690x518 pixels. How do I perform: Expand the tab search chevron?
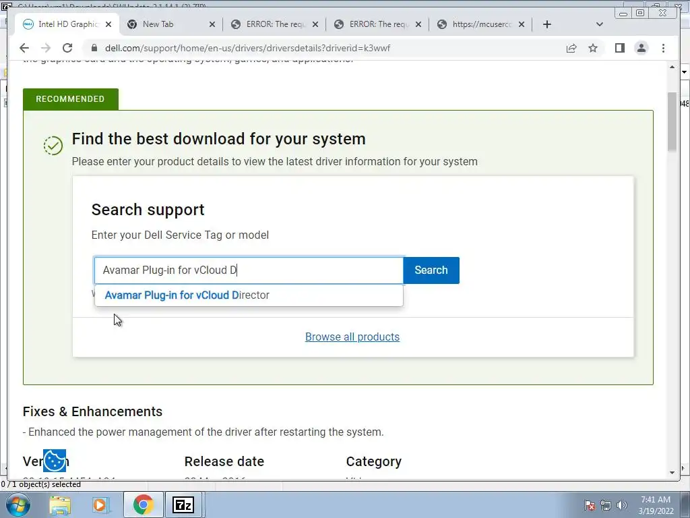pos(599,24)
